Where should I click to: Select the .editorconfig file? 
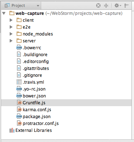coord(36,62)
